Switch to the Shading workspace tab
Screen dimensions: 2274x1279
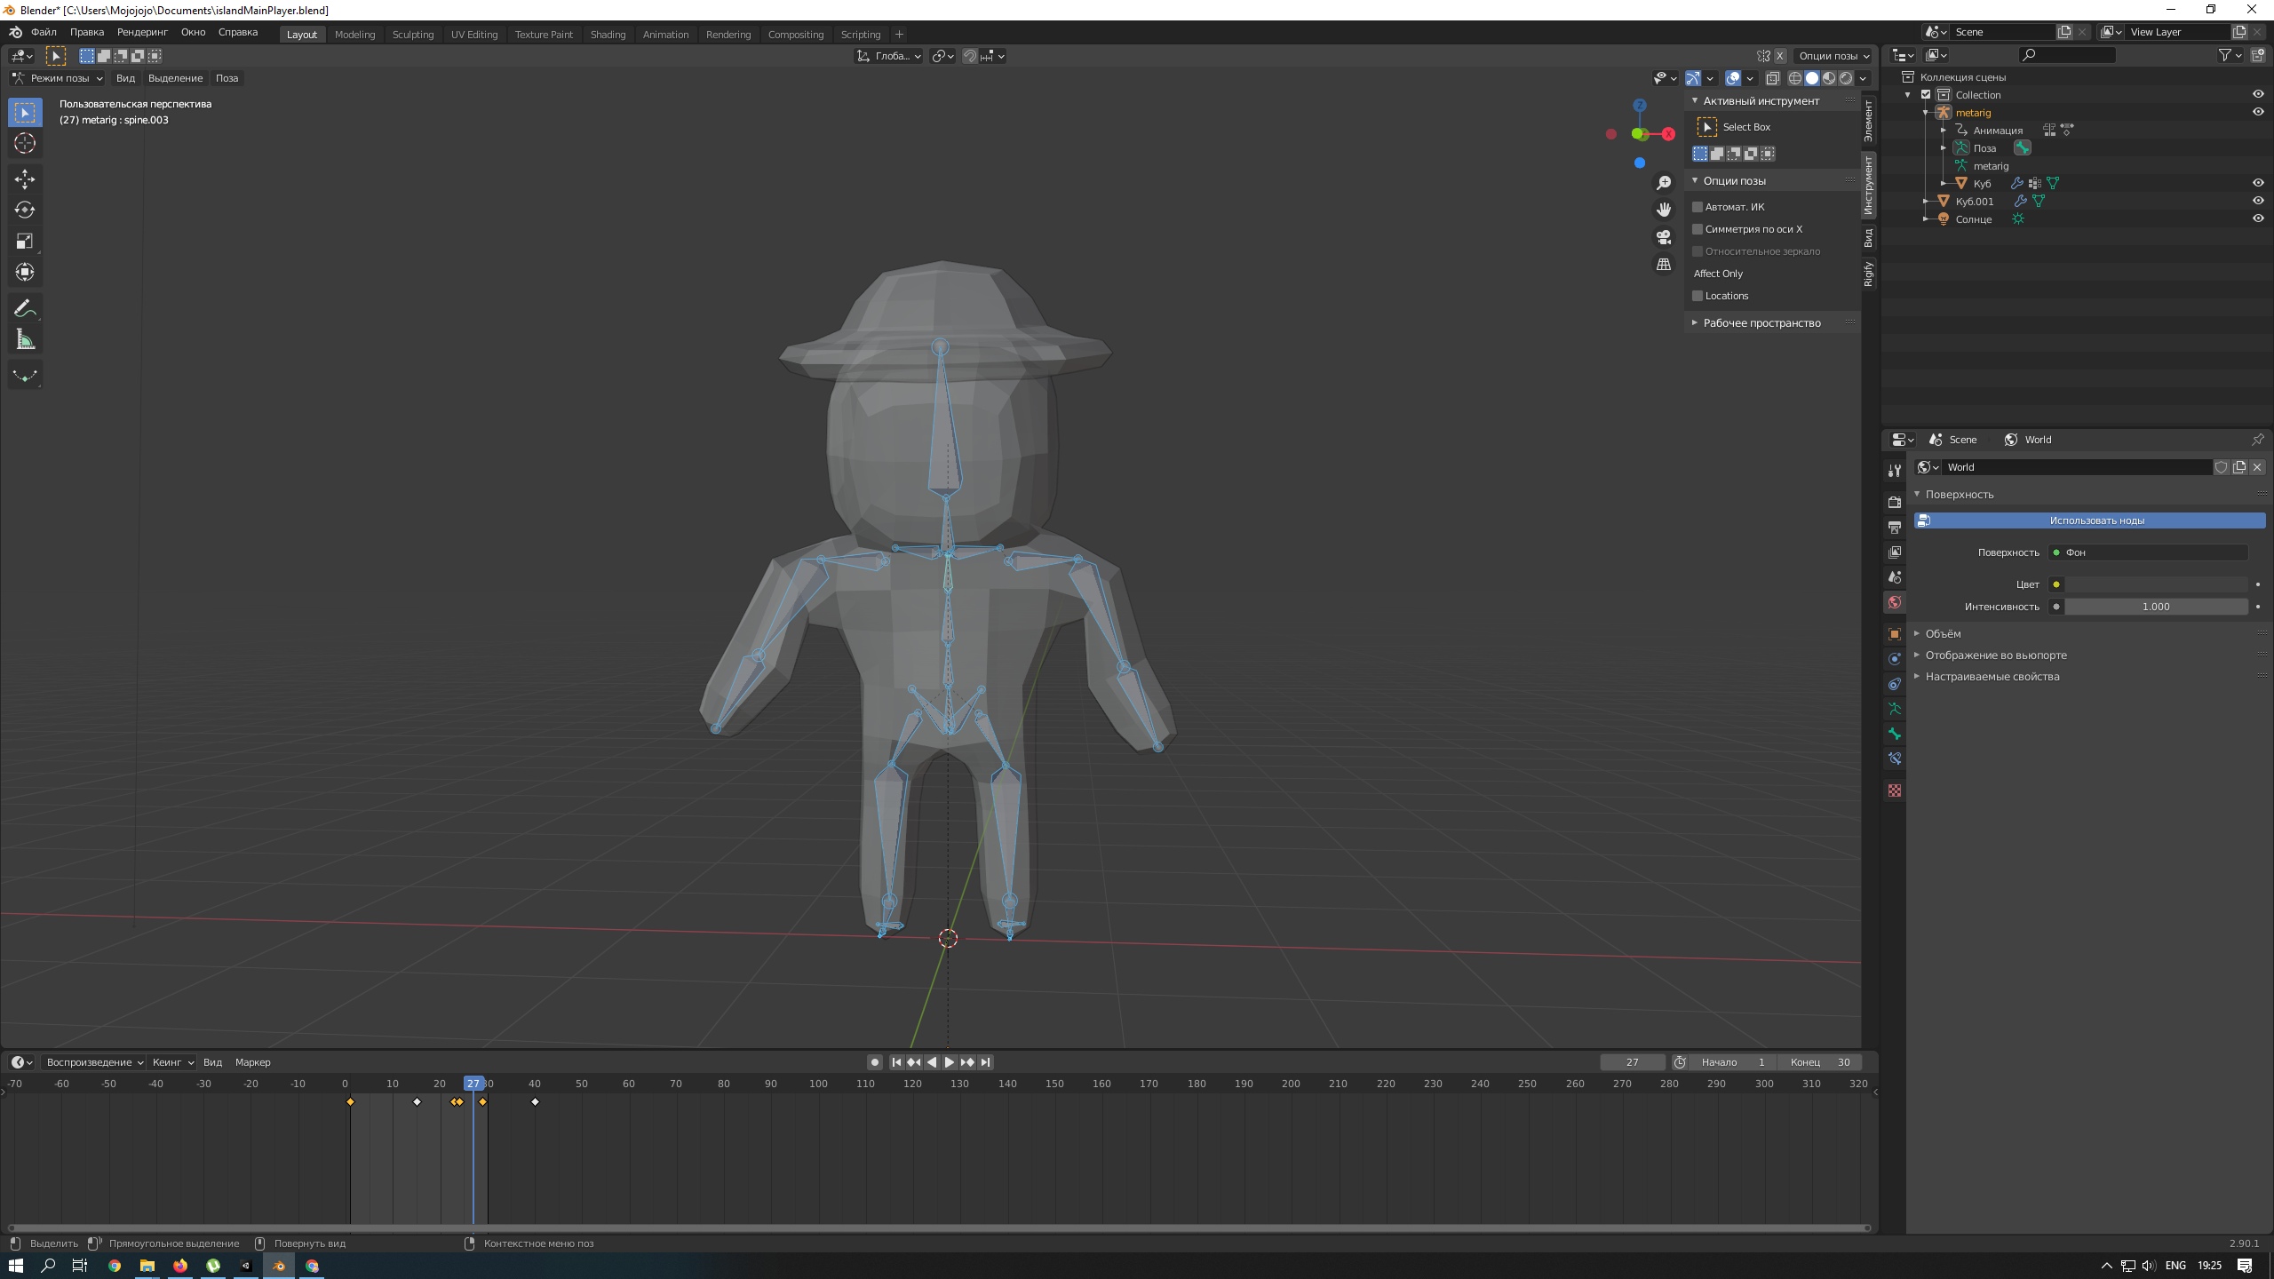pyautogui.click(x=608, y=35)
